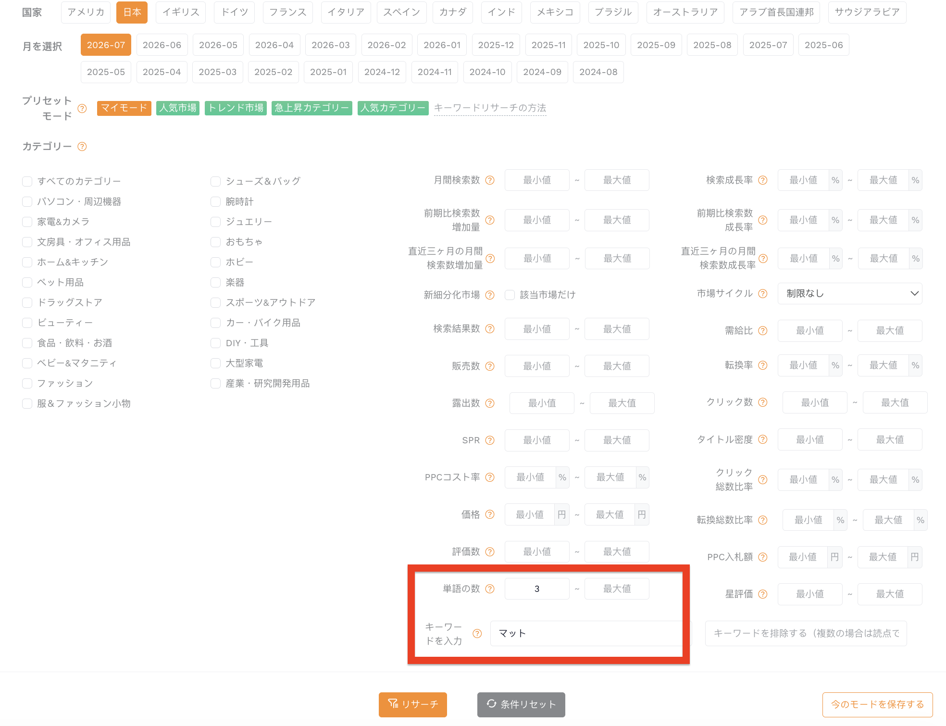Check the ビューティー category checkbox
Screen dimensions: 946x726
(x=27, y=323)
